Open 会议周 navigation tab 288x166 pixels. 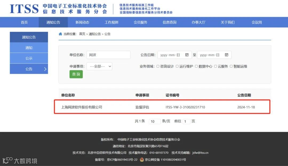click(x=257, y=22)
